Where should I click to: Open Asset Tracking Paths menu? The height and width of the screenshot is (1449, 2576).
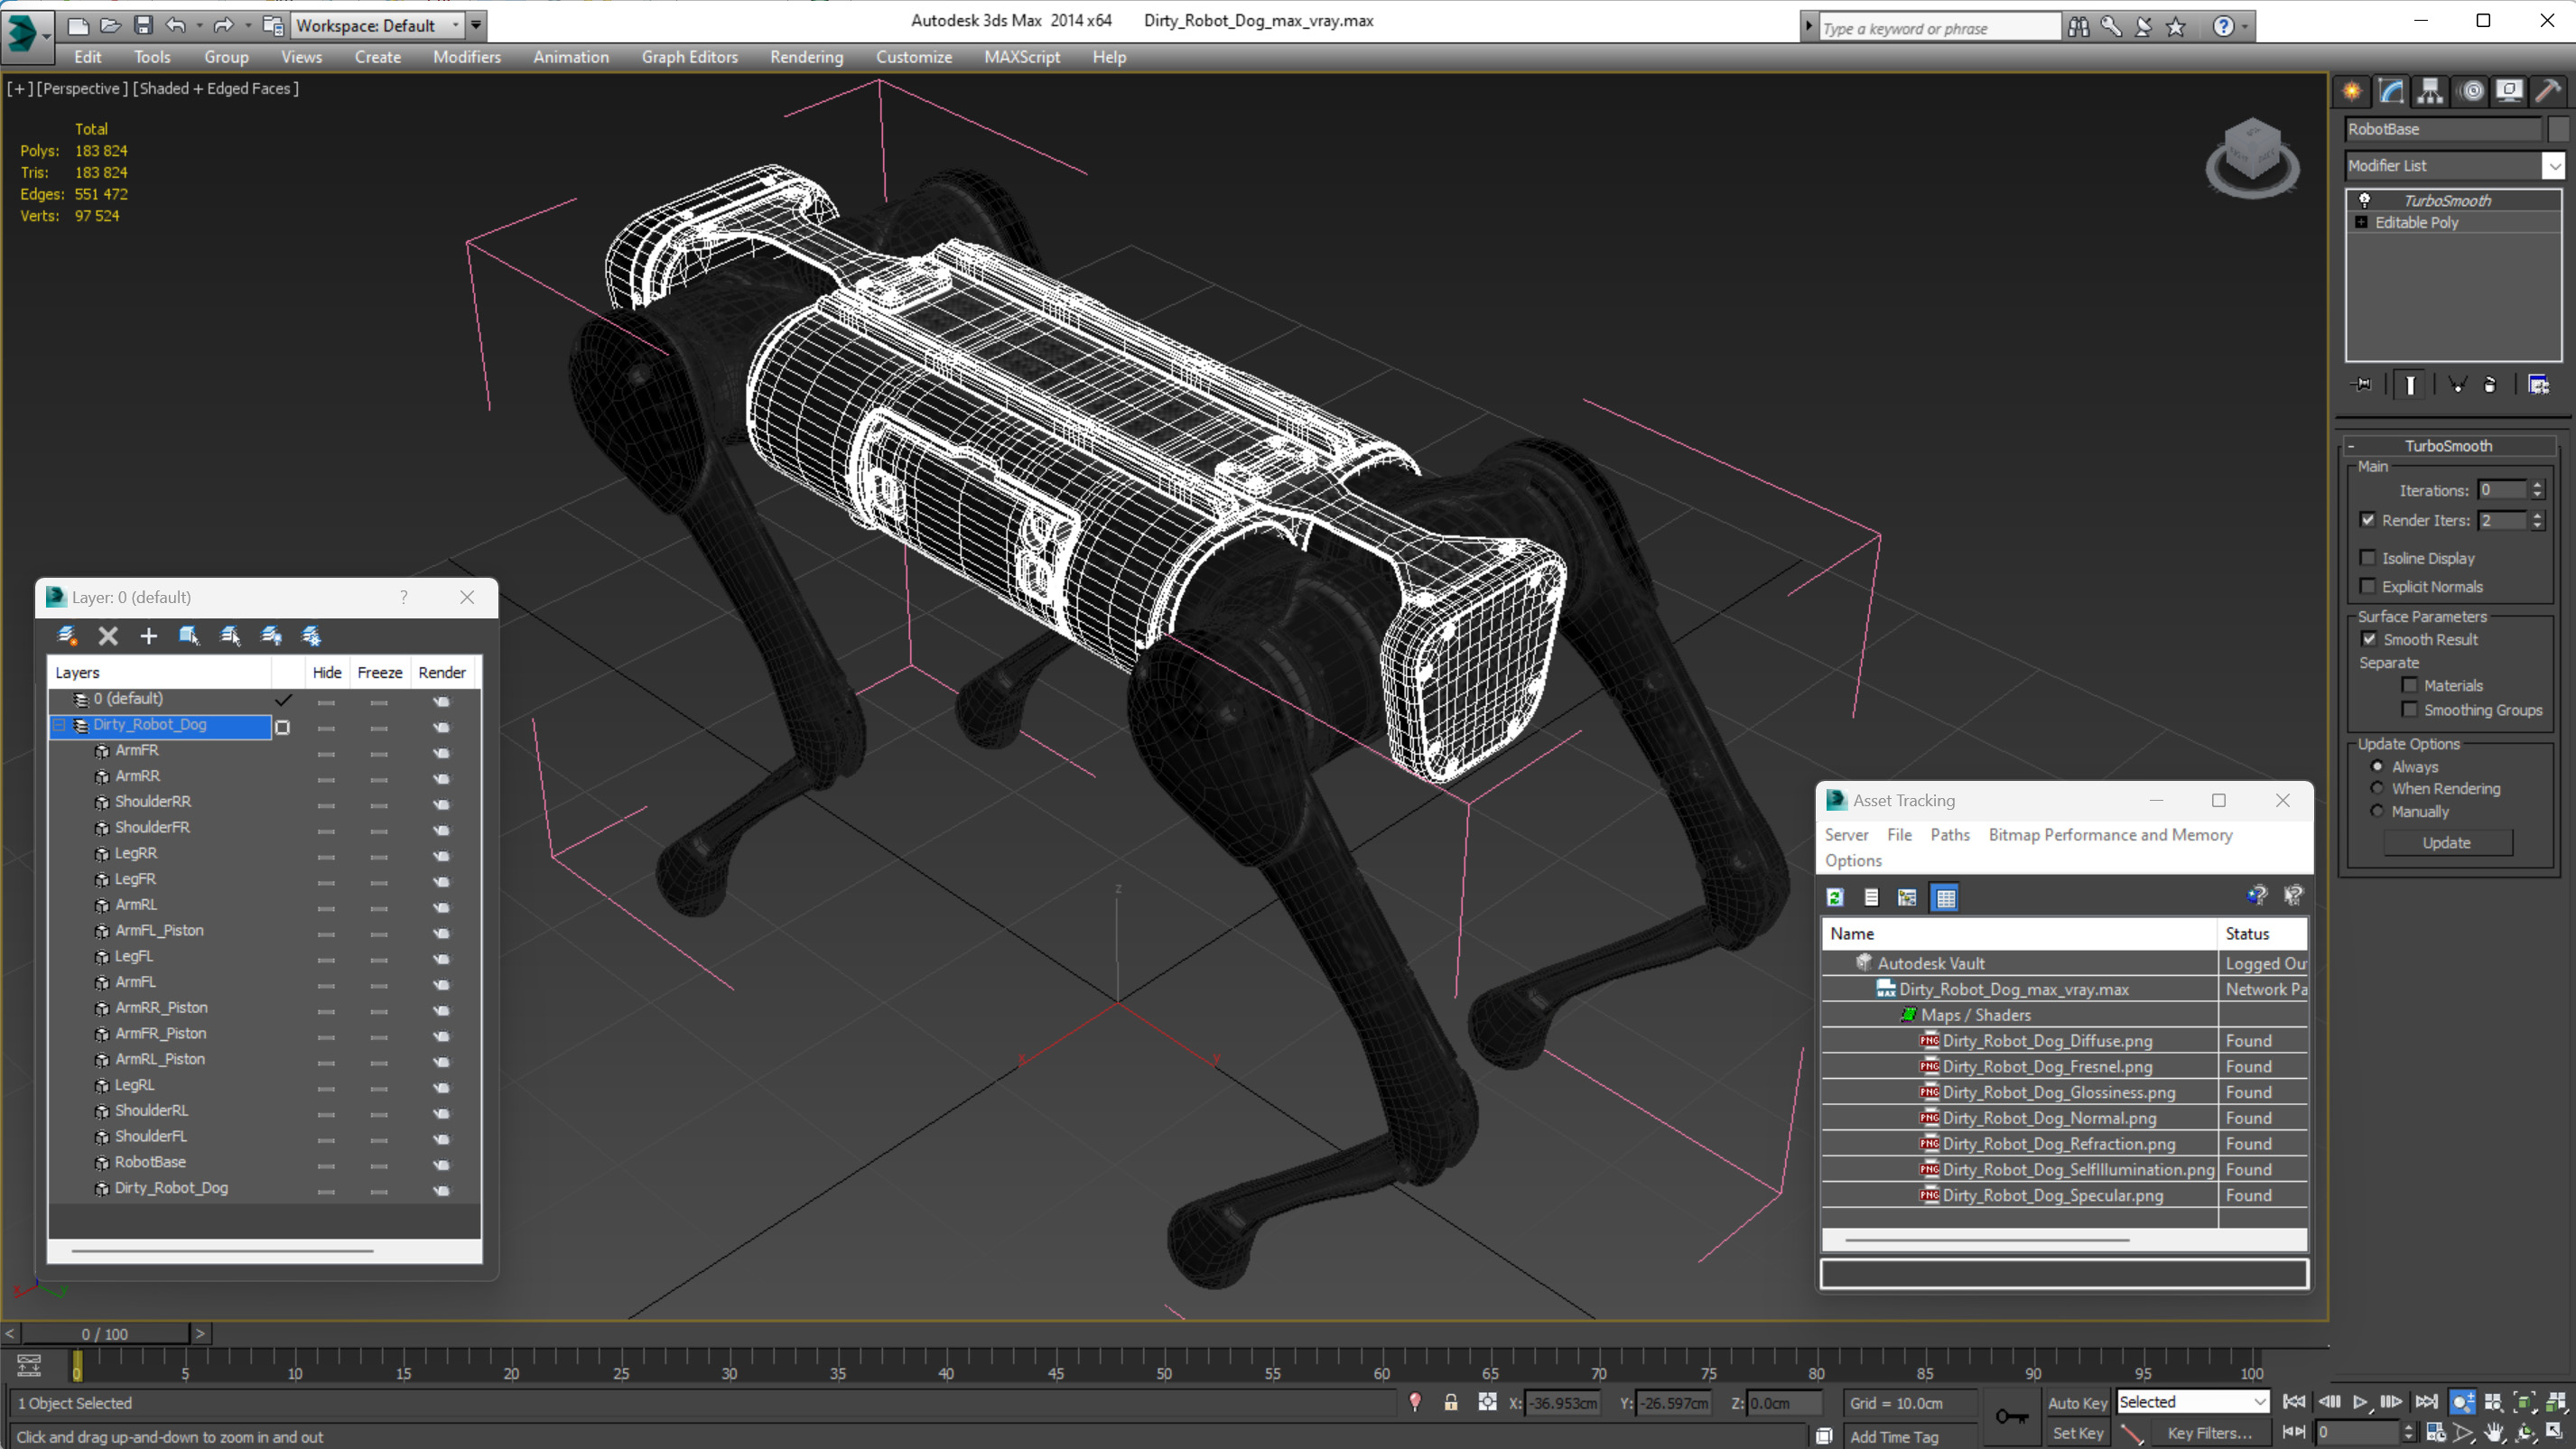[x=1950, y=835]
